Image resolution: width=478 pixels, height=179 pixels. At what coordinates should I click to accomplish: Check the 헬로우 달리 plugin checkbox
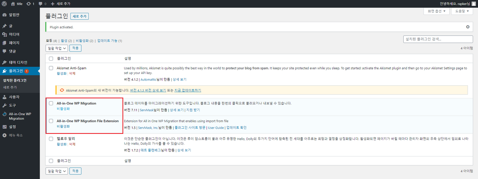point(51,139)
